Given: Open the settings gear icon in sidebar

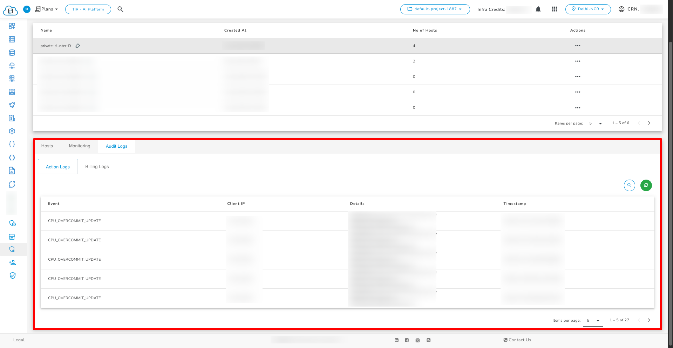Looking at the screenshot, I should pos(12,131).
